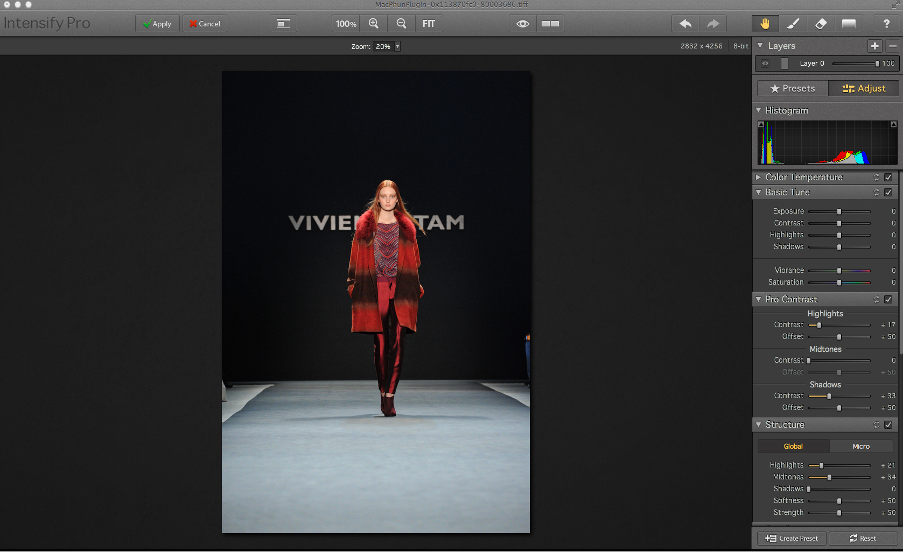The height and width of the screenshot is (552, 903).
Task: Select the Hand pan tool
Action: point(765,24)
